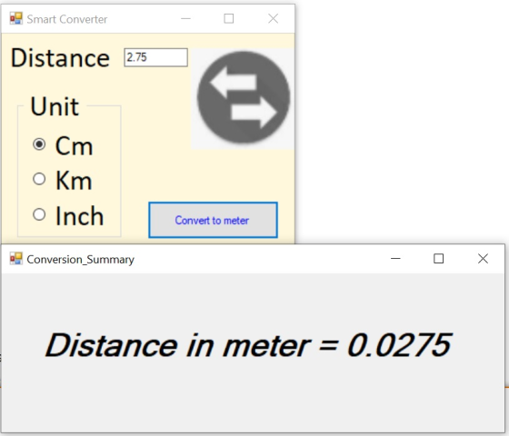Close the Smart Converter window
The image size is (509, 436).
click(x=274, y=18)
